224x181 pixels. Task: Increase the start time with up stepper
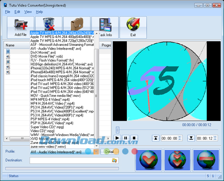(180, 137)
